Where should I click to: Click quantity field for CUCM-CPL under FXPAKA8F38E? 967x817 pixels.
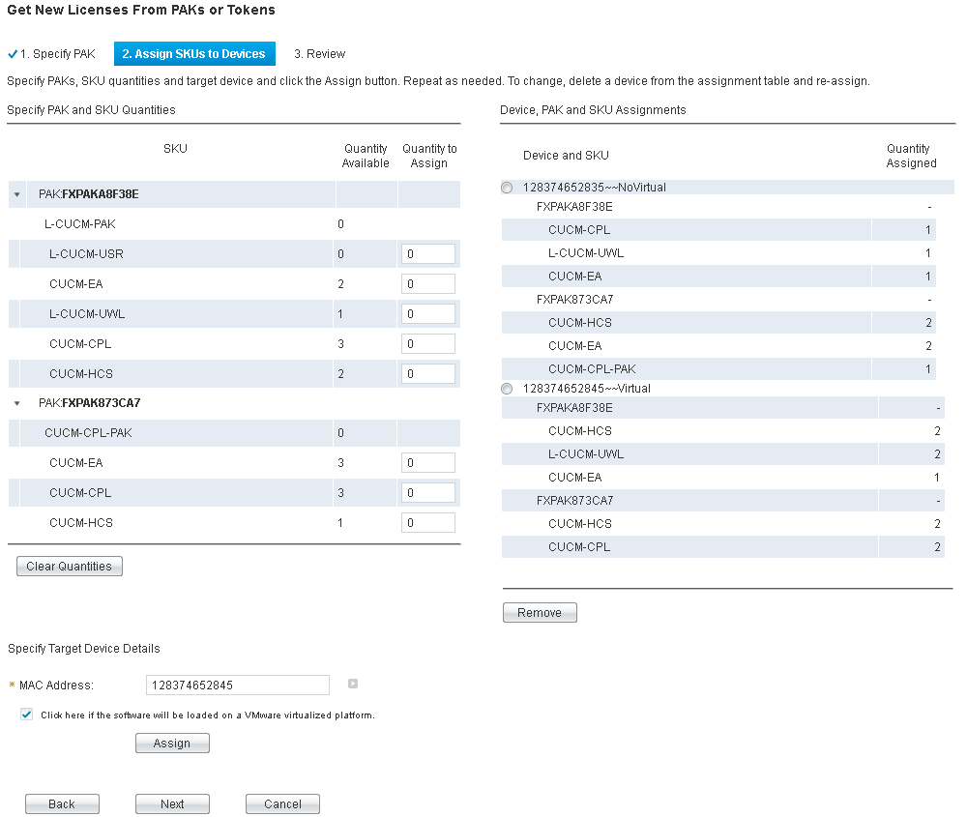pos(428,343)
